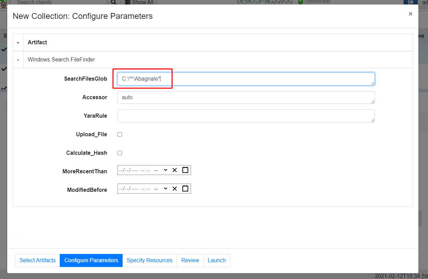Clear the MoreRecentThan date value
Viewport: 428px width, 279px height.
click(174, 170)
